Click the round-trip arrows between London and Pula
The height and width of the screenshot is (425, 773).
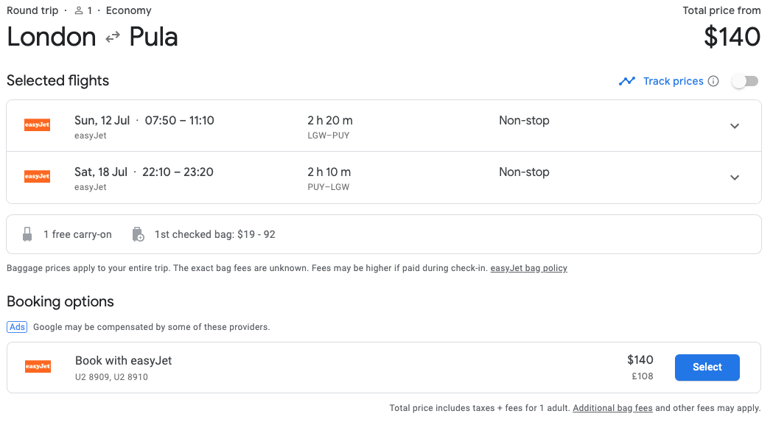(113, 38)
